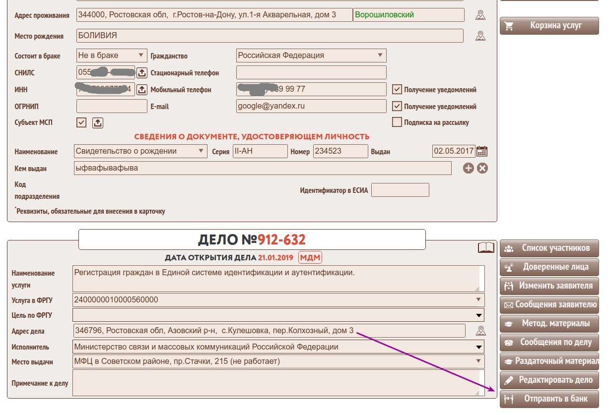Enable Подписка на рассылку checkbox

pyautogui.click(x=397, y=122)
